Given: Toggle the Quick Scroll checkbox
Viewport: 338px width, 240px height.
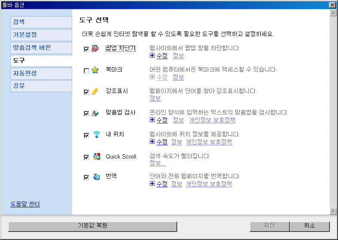Looking at the screenshot, I should tap(86, 157).
